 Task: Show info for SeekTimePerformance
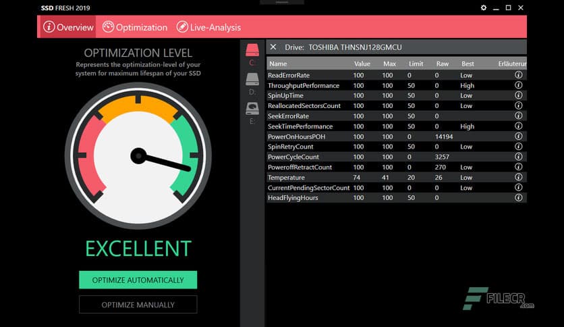click(x=518, y=126)
